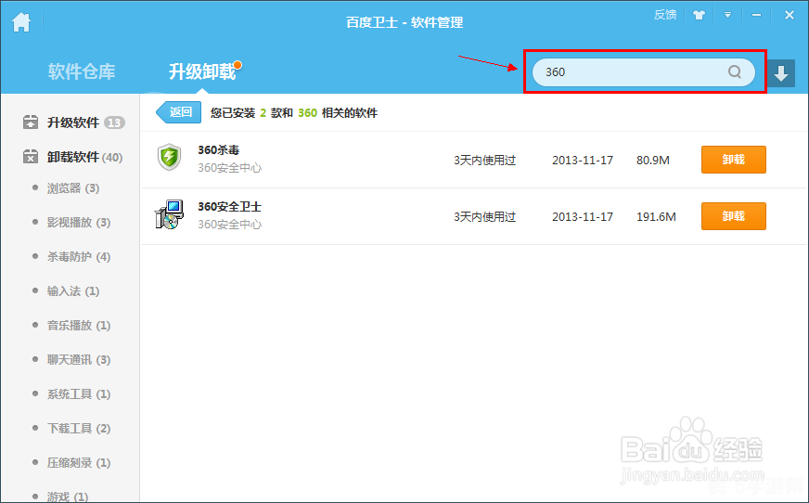Screen dimensions: 809x503
Task: Open the download manager arrow icon
Action: pyautogui.click(x=781, y=72)
